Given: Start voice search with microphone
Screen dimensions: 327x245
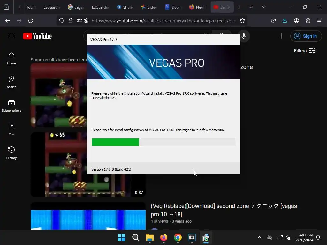Looking at the screenshot, I should 244,36.
